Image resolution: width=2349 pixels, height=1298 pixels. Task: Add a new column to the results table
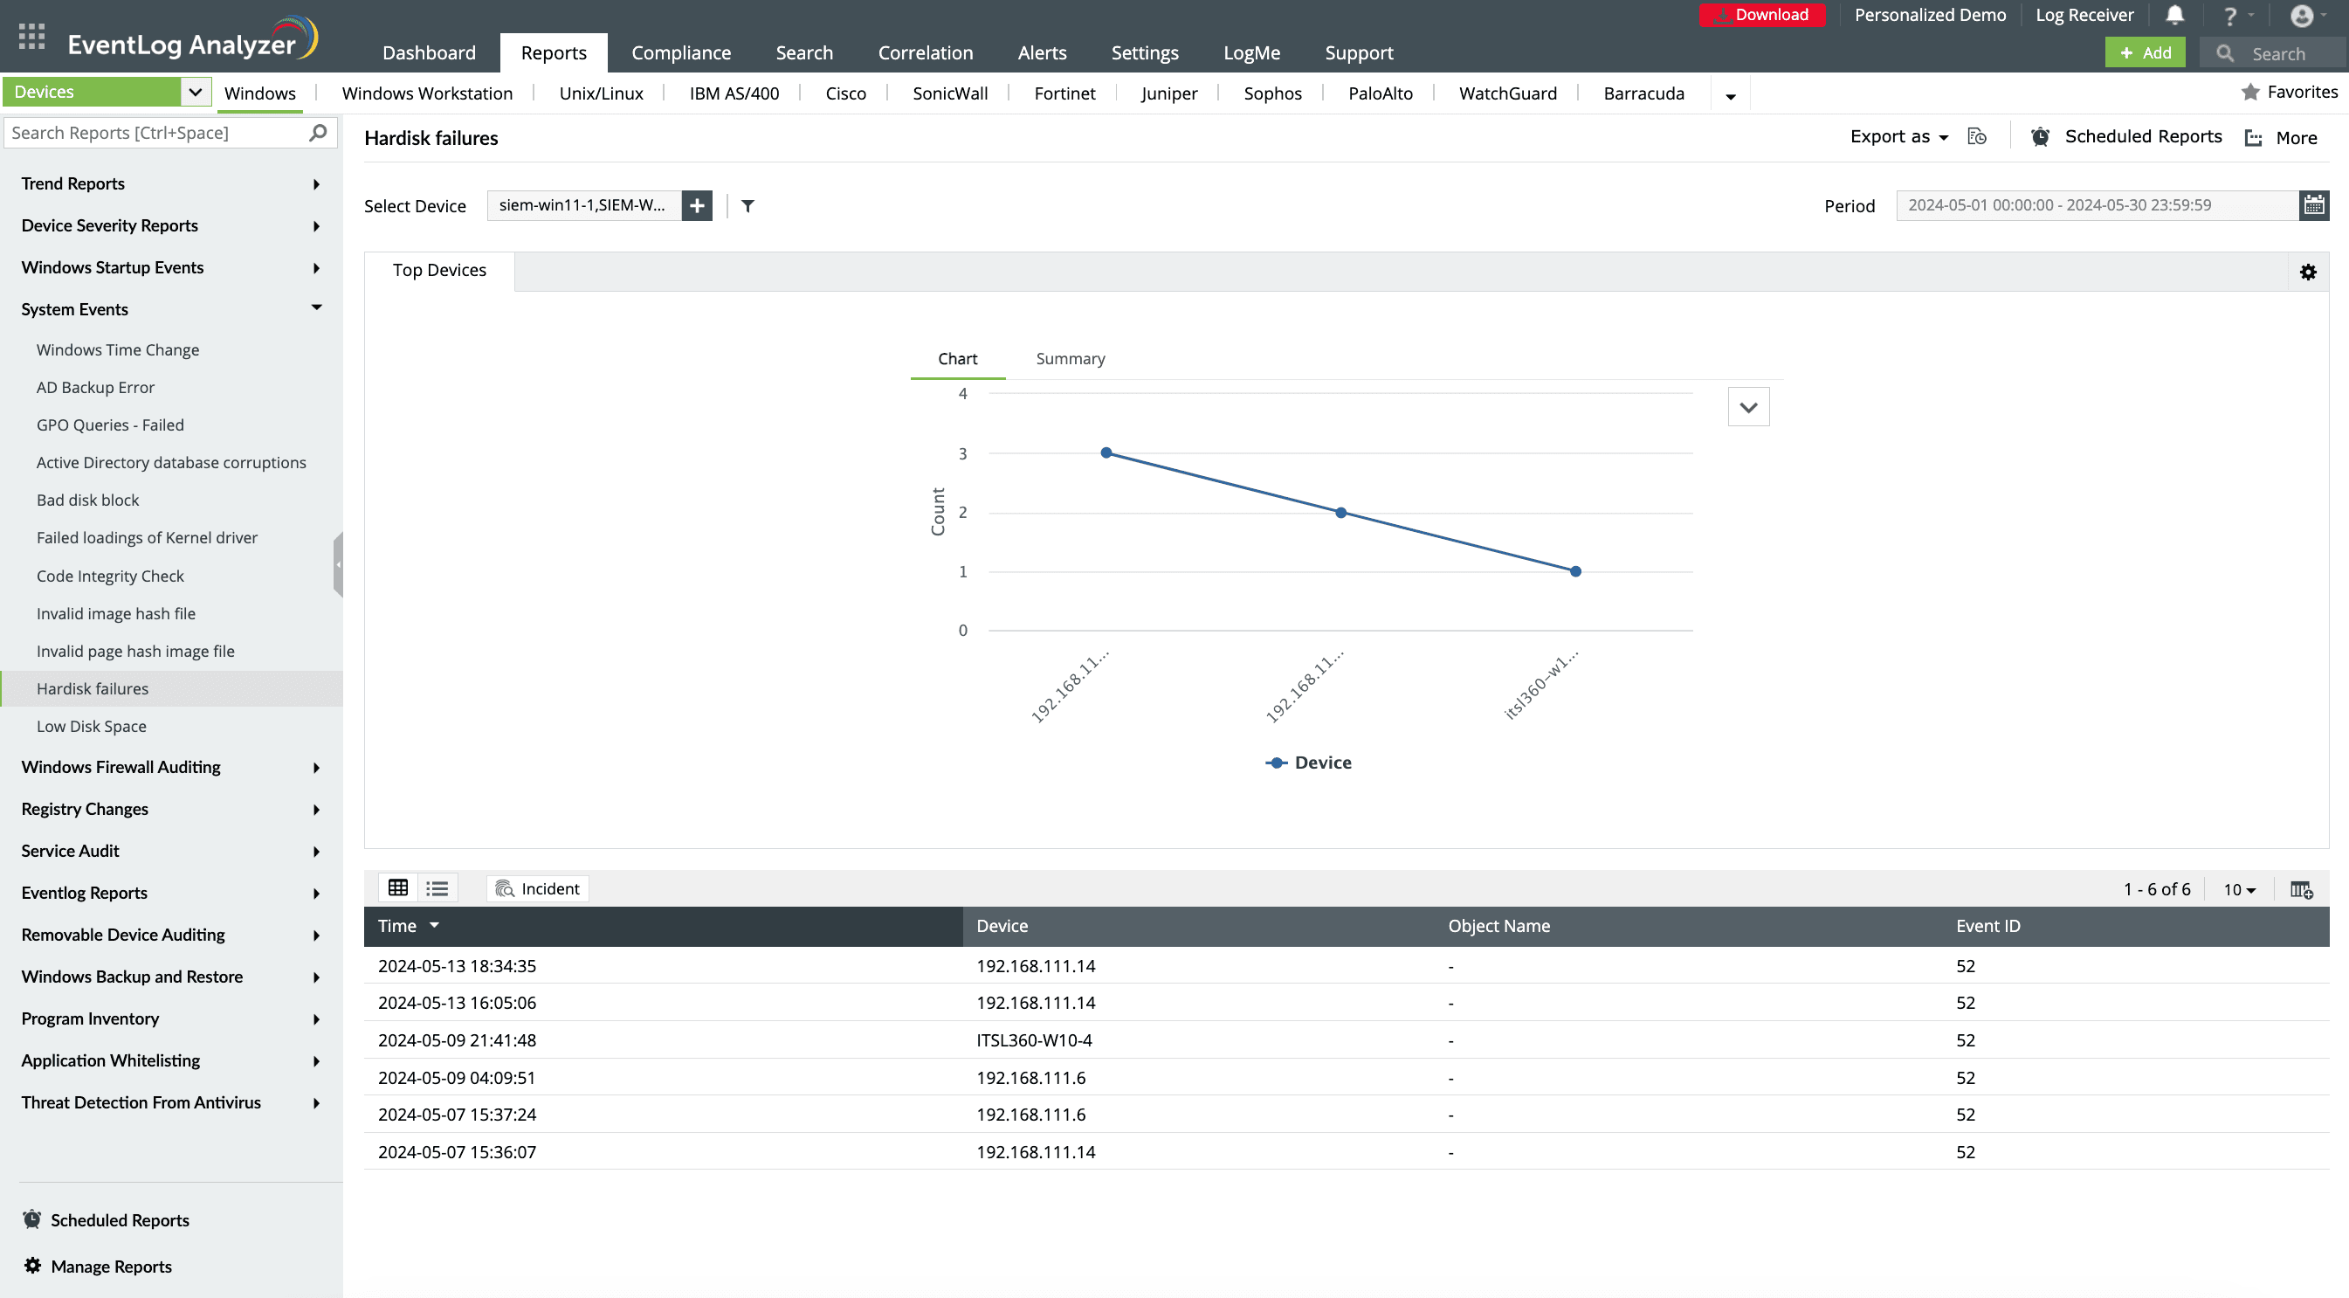(2302, 889)
